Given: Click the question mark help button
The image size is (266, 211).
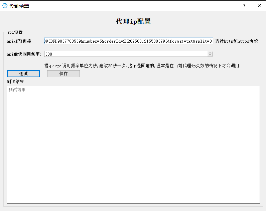Looking at the screenshot, I should [244, 6].
